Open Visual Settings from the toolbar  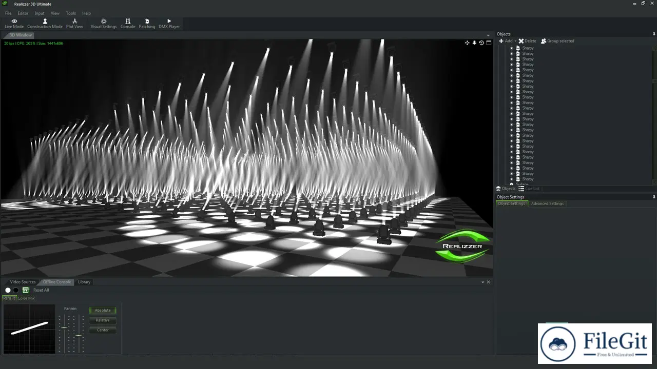click(x=104, y=24)
